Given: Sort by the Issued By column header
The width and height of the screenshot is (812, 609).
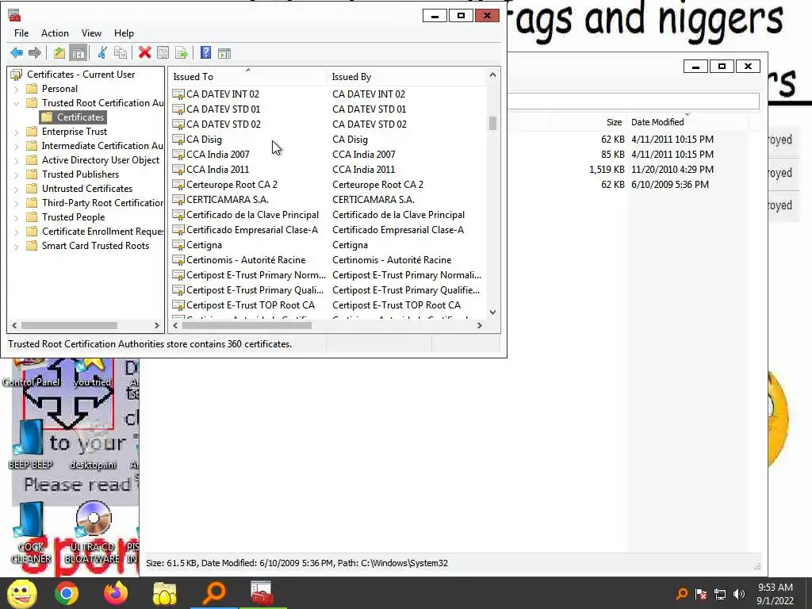Looking at the screenshot, I should click(x=407, y=77).
